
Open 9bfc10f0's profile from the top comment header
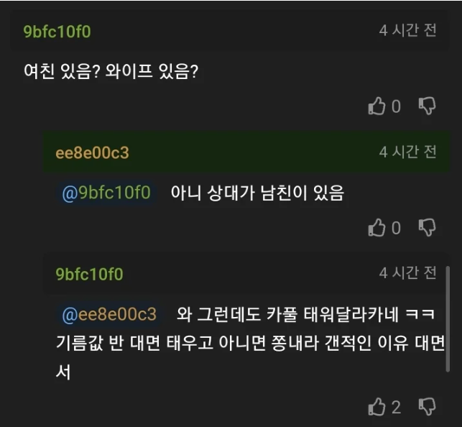tap(57, 32)
